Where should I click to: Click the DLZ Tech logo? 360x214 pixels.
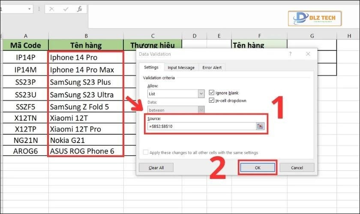click(x=315, y=18)
